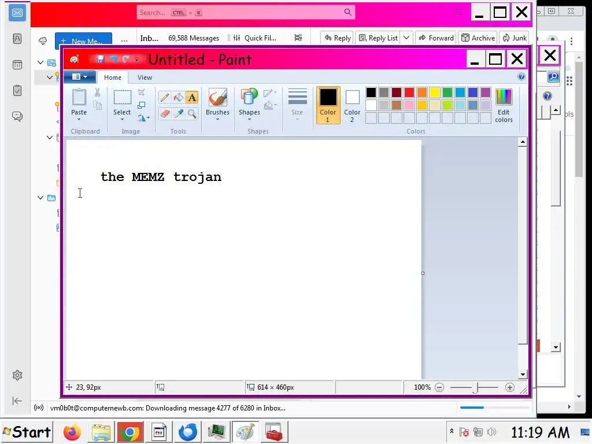Click Junk button in Thunderbird

tap(514, 38)
